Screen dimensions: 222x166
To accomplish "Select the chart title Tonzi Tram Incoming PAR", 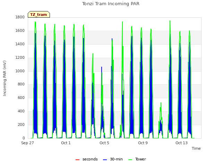I will coord(111,4).
